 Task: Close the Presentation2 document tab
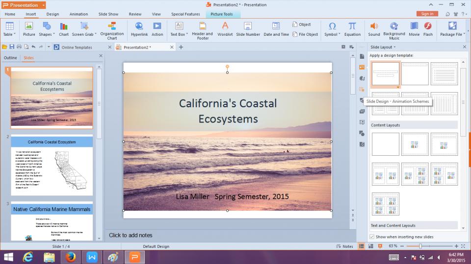(172, 47)
